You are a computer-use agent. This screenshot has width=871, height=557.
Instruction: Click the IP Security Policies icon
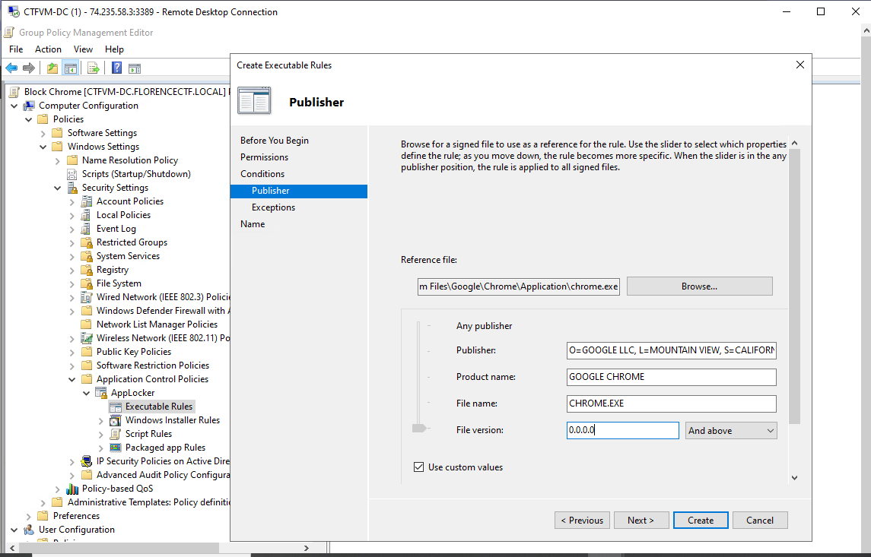87,461
